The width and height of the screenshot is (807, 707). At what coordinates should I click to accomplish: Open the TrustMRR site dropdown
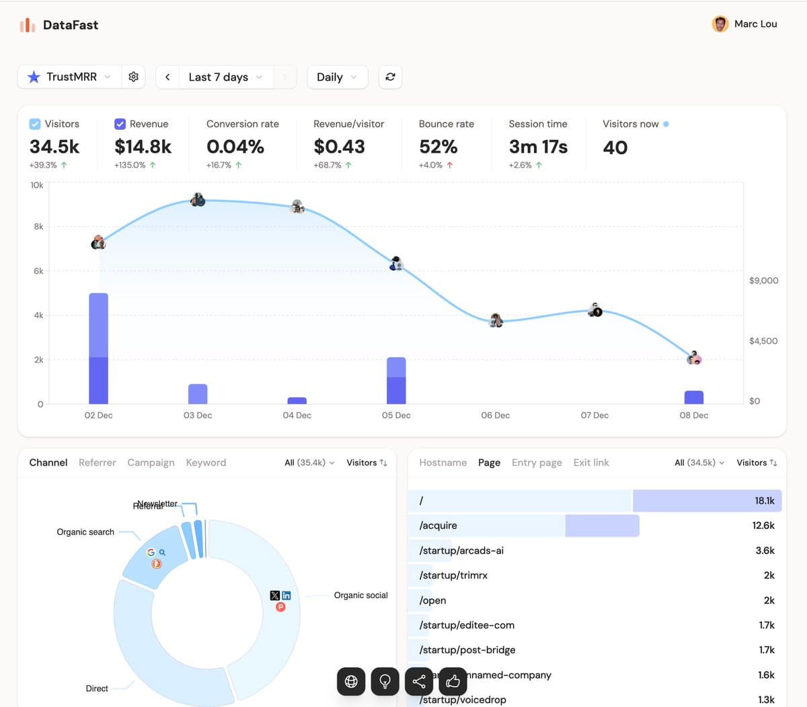(69, 77)
